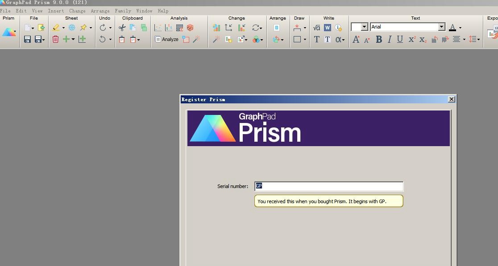
Task: Click the blue Word icon in Write
Action: (x=328, y=28)
